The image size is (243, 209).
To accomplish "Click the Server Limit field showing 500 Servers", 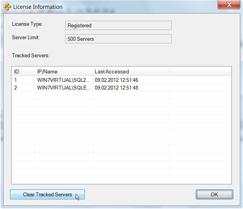I will point(118,39).
